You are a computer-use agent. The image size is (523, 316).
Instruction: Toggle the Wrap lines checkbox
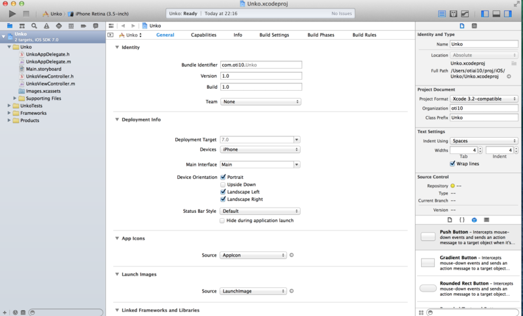(452, 163)
